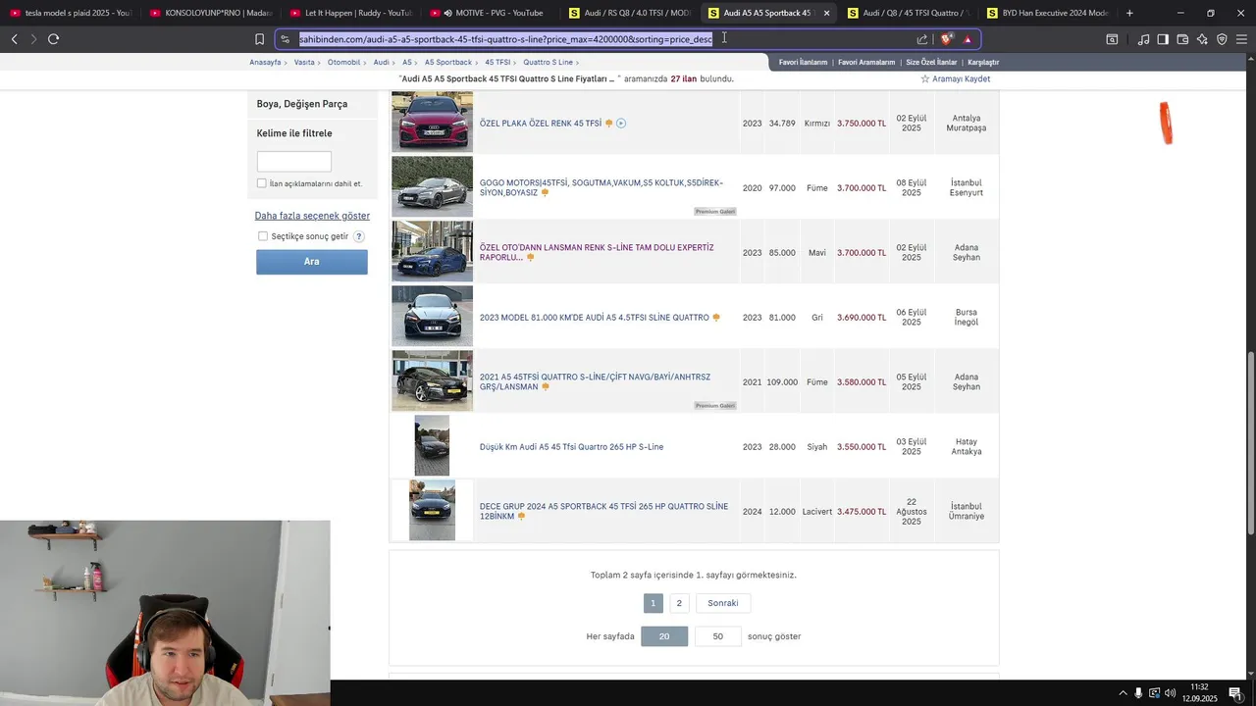Open the volume speaker tray icon

[x=1170, y=693]
